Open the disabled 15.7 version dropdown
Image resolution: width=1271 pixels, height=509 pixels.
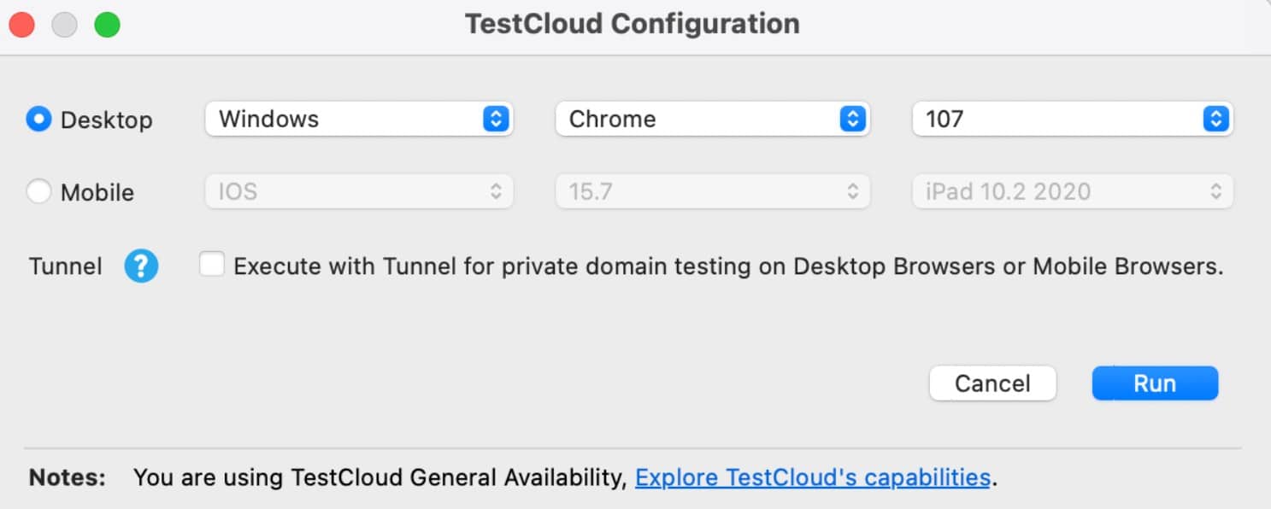click(713, 191)
